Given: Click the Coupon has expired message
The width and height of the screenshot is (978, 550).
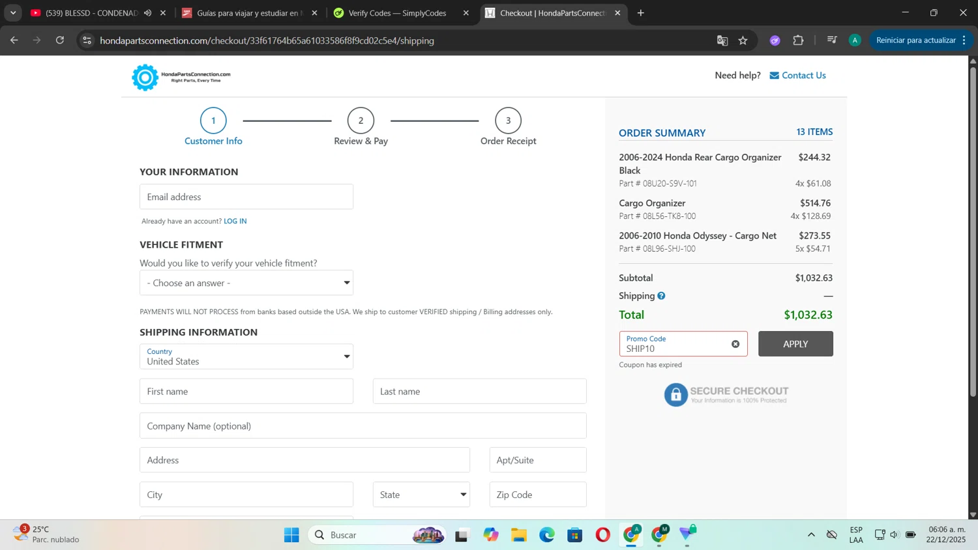Looking at the screenshot, I should tap(651, 365).
